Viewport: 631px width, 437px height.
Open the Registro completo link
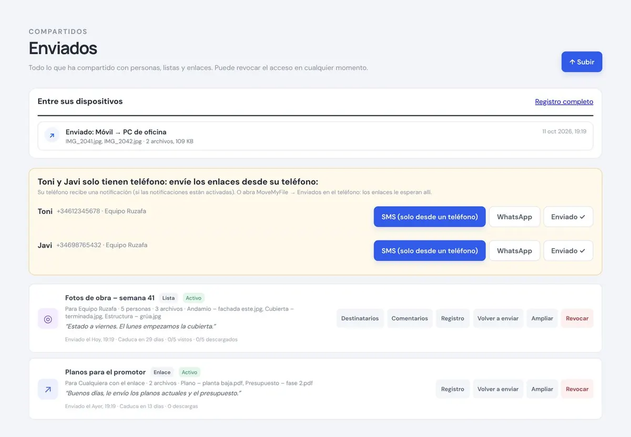[564, 101]
